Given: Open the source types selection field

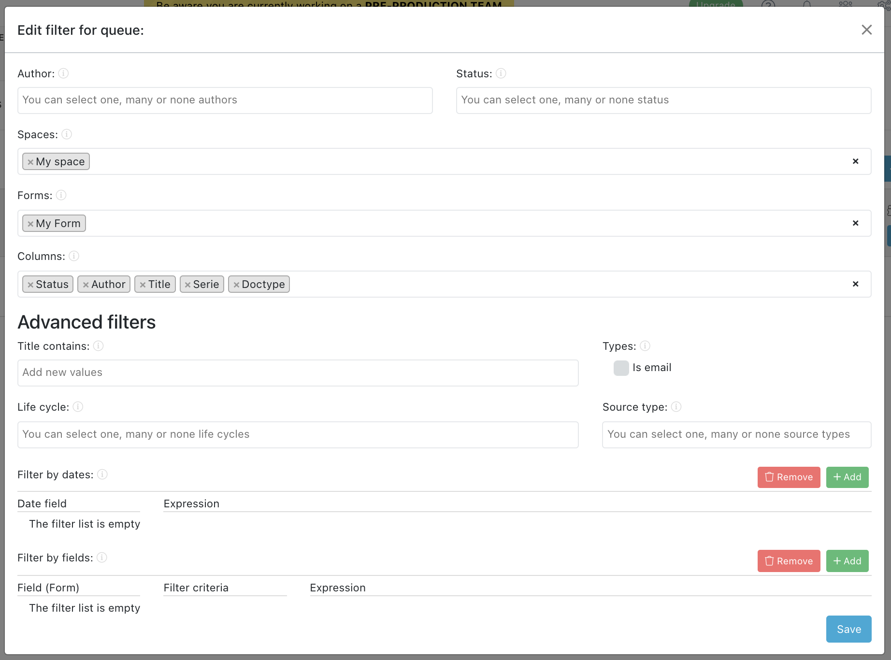Looking at the screenshot, I should tap(736, 434).
